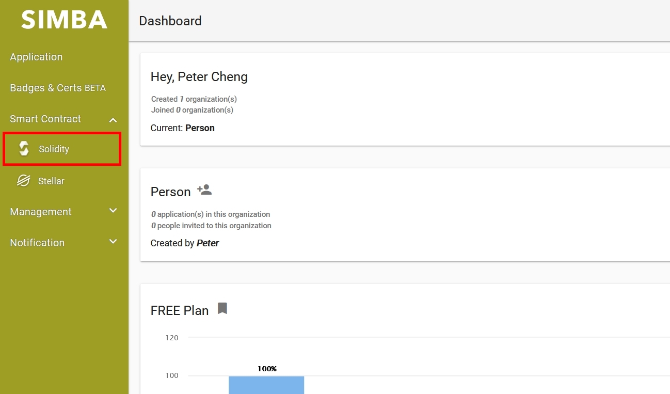670x394 pixels.
Task: Click 'Created by Peter' text
Action: click(185, 243)
